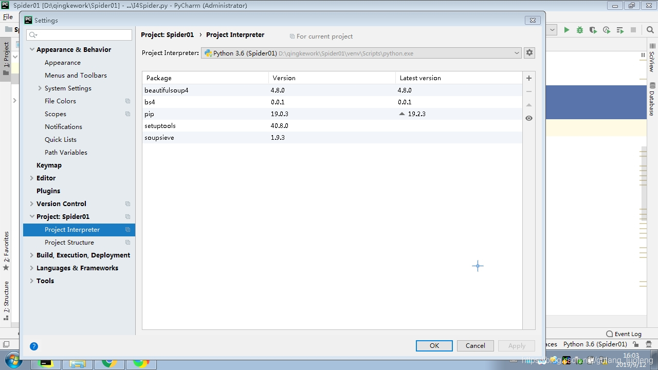This screenshot has height=370, width=658.
Task: Click Project: Spider01 breadcrumb link
Action: tap(168, 35)
